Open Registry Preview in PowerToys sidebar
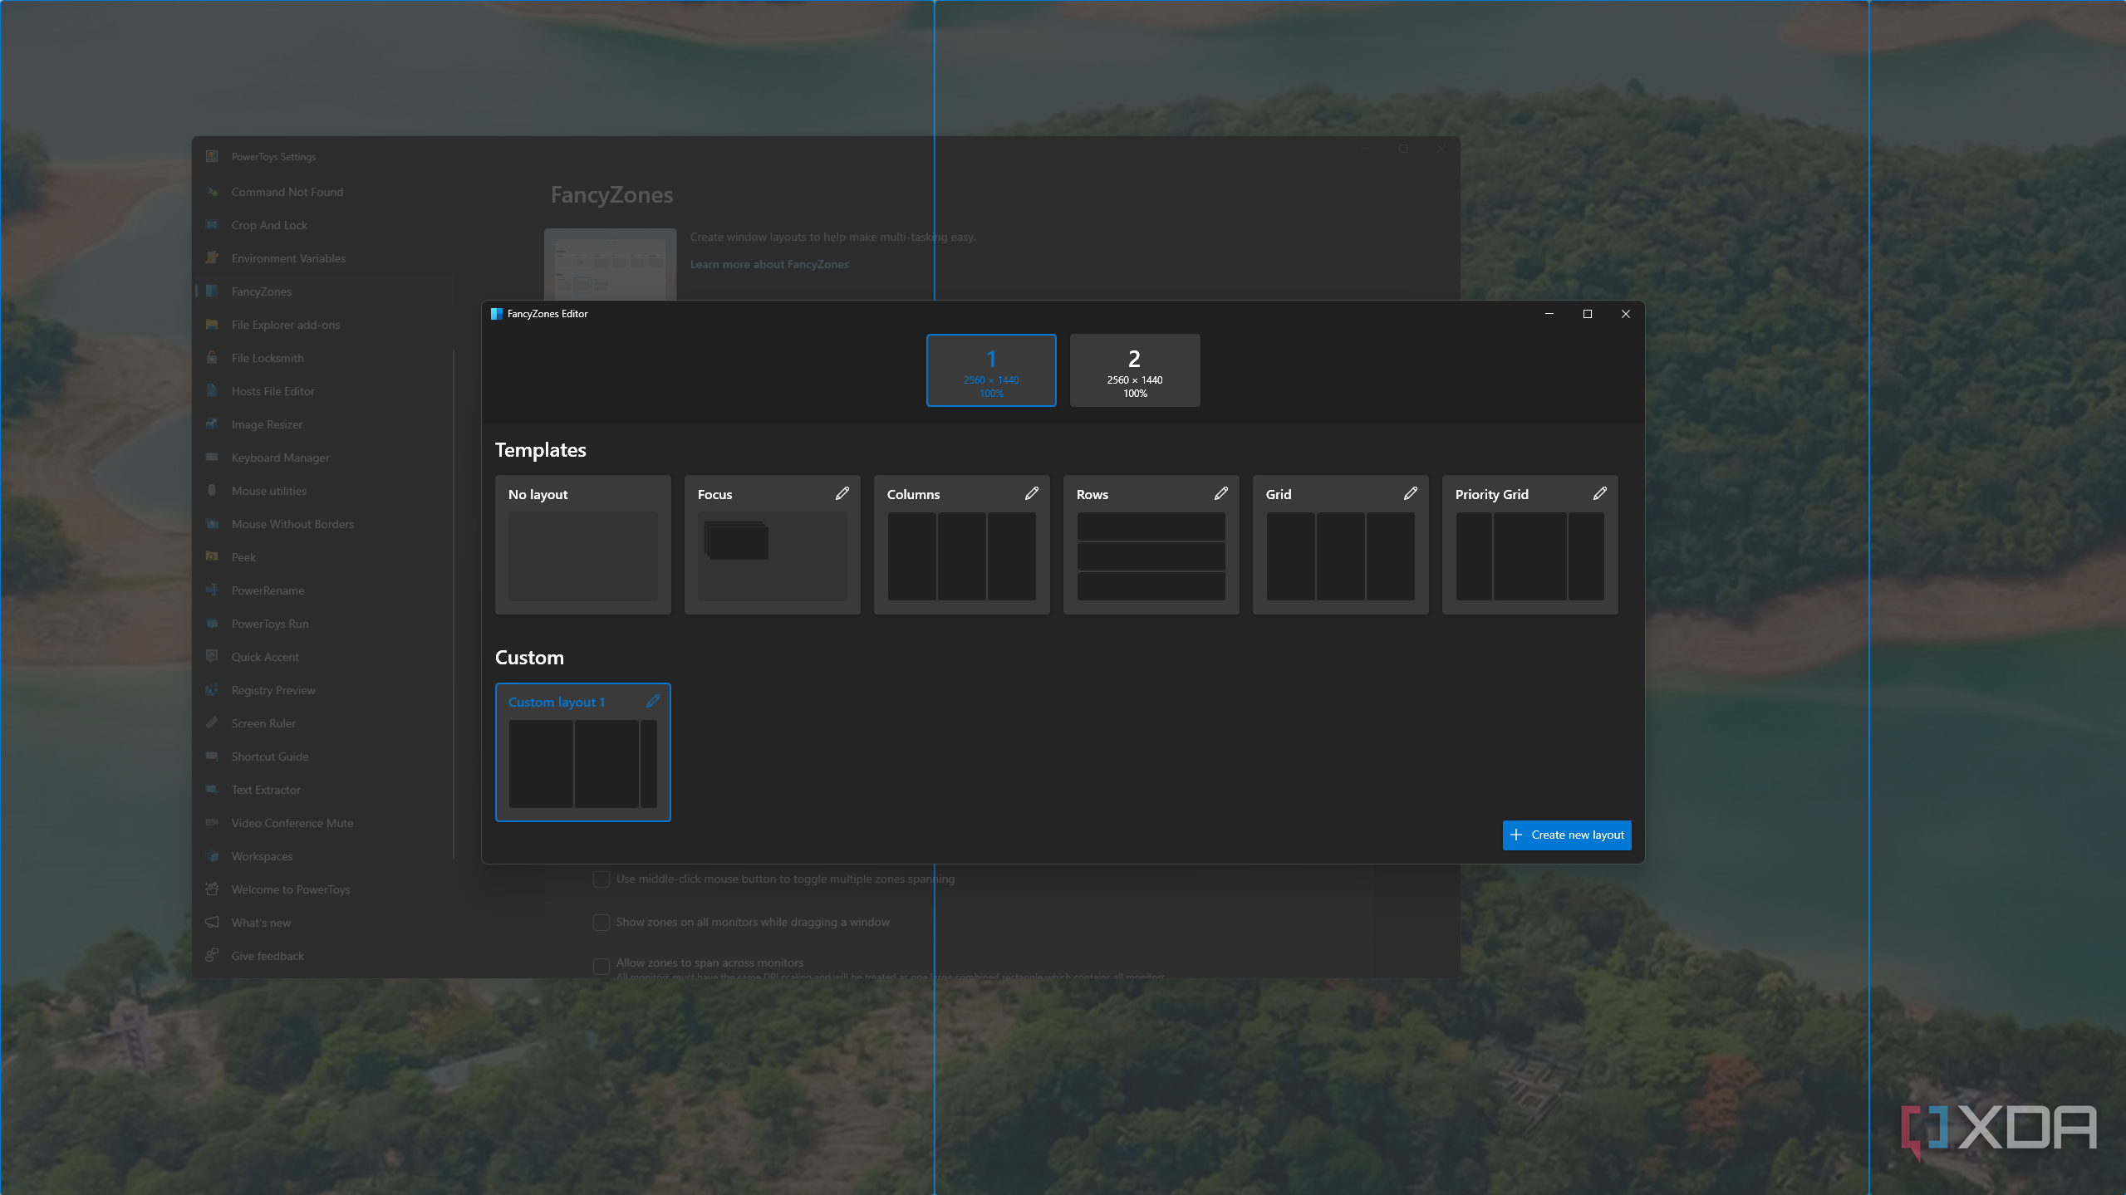Screen dimensions: 2126x1195 pyautogui.click(x=324, y=690)
